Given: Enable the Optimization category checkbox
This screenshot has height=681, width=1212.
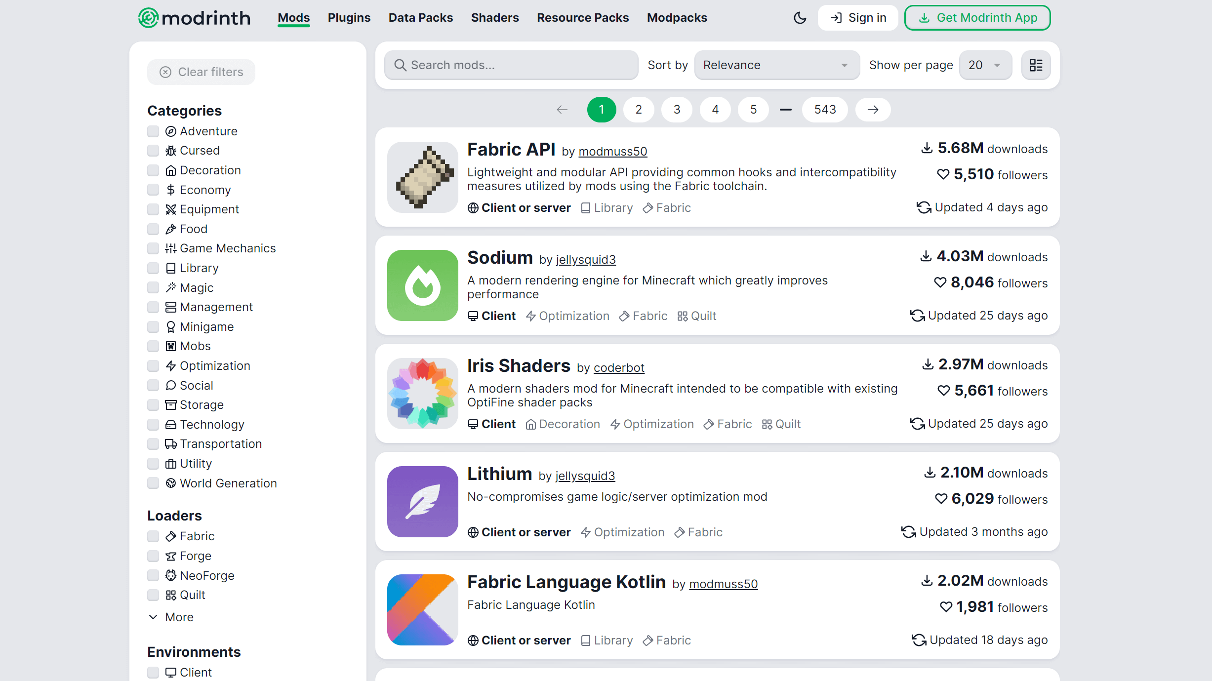Looking at the screenshot, I should tap(153, 365).
